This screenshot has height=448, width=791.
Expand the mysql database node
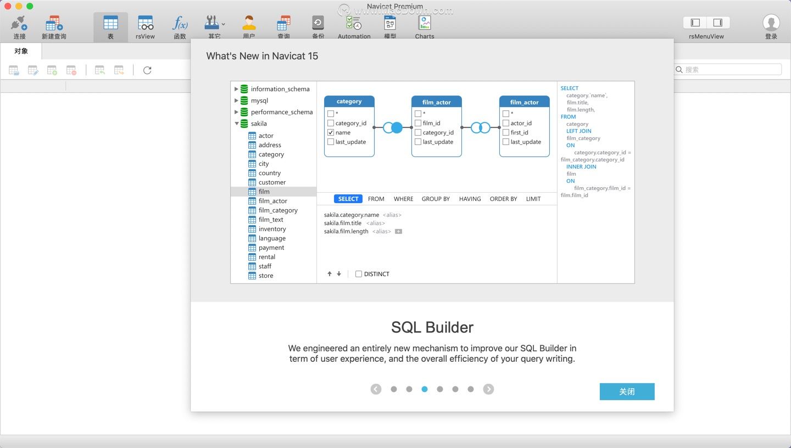click(x=236, y=100)
